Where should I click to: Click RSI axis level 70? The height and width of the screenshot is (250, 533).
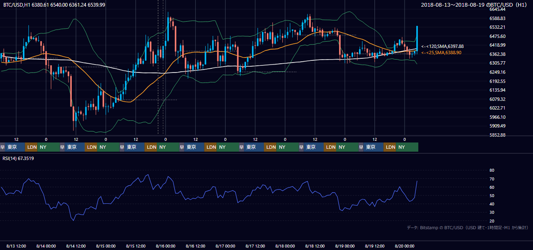(492, 179)
